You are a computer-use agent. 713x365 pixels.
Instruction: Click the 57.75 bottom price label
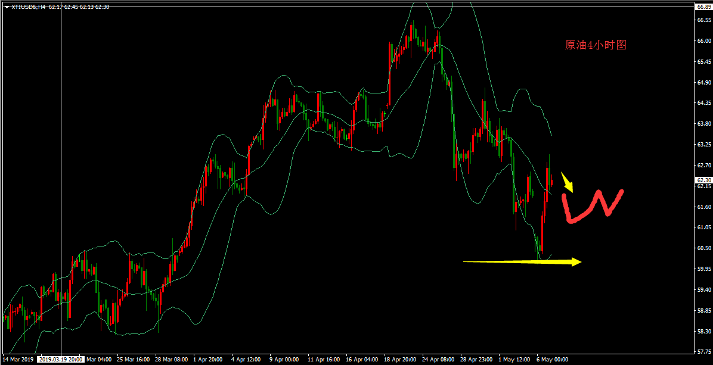[703, 352]
